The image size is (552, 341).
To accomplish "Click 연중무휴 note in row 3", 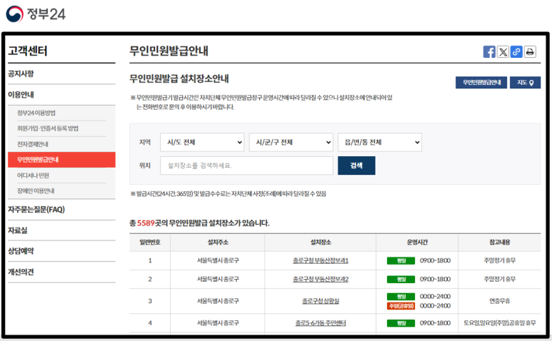I will click(500, 301).
